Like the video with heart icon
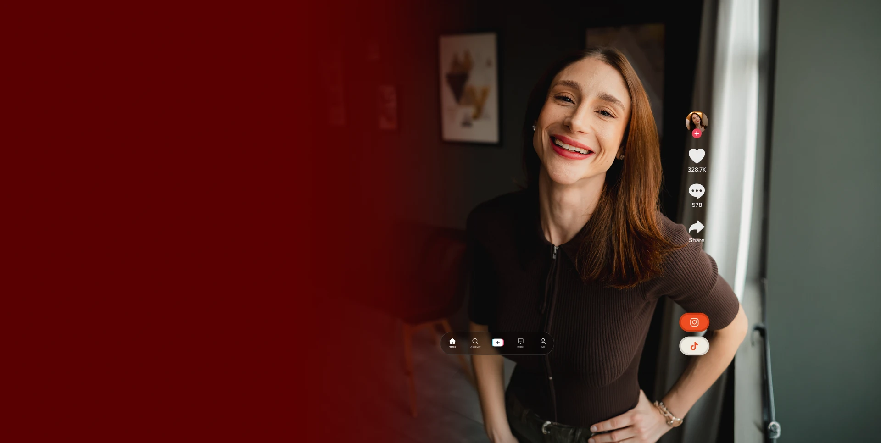The width and height of the screenshot is (881, 443). pyautogui.click(x=697, y=156)
